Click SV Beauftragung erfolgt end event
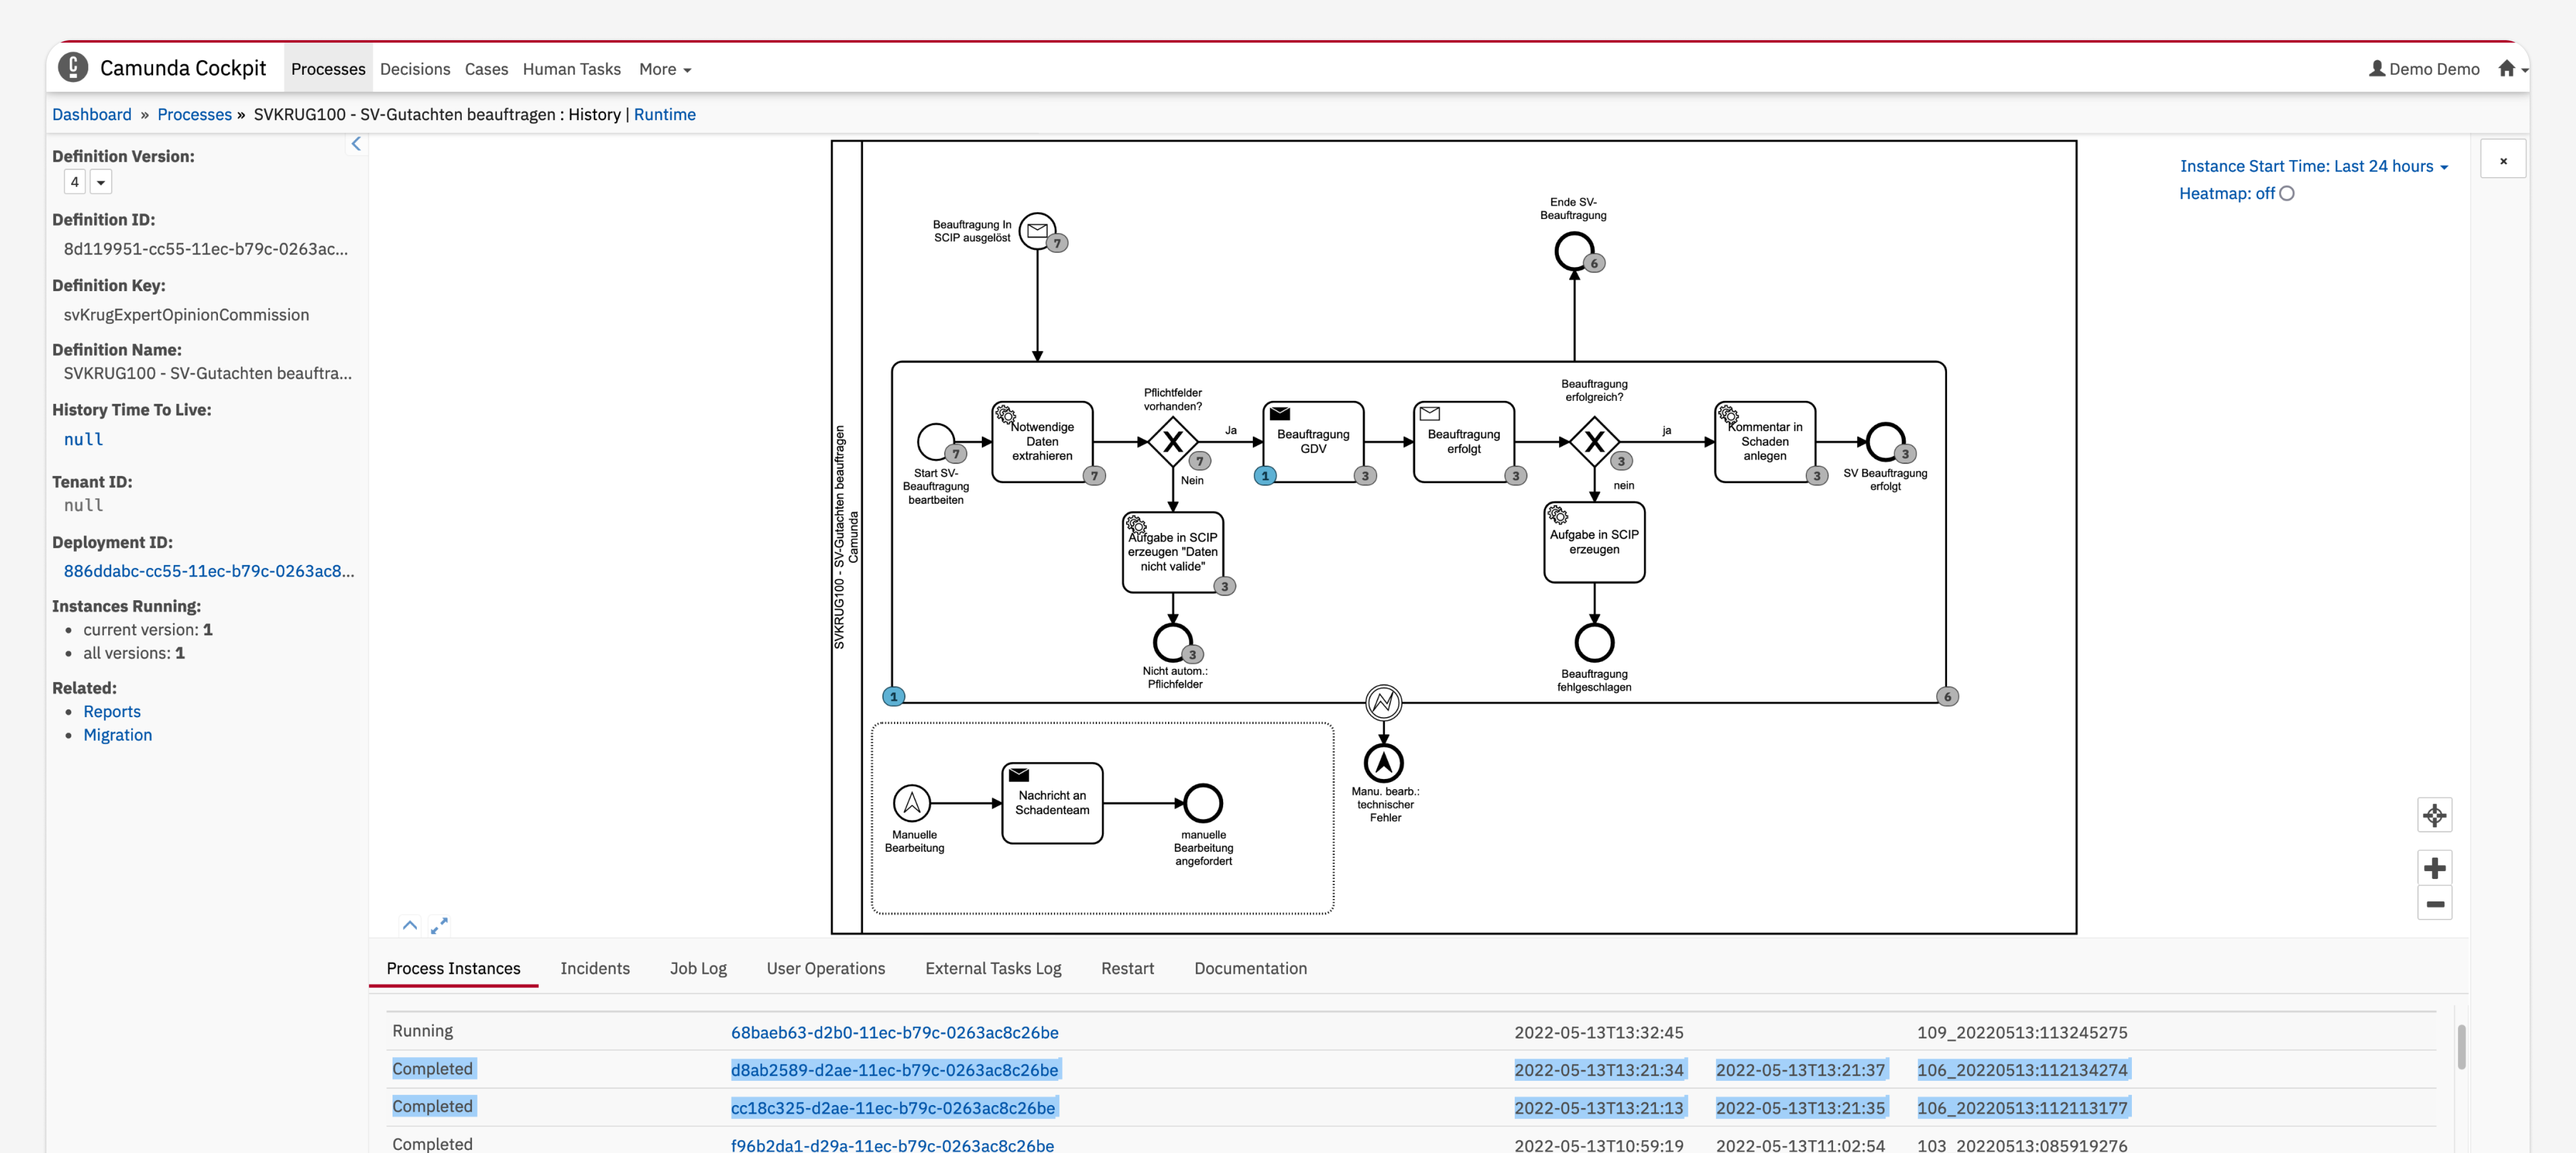Viewport: 2576px width, 1153px height. coord(1885,442)
